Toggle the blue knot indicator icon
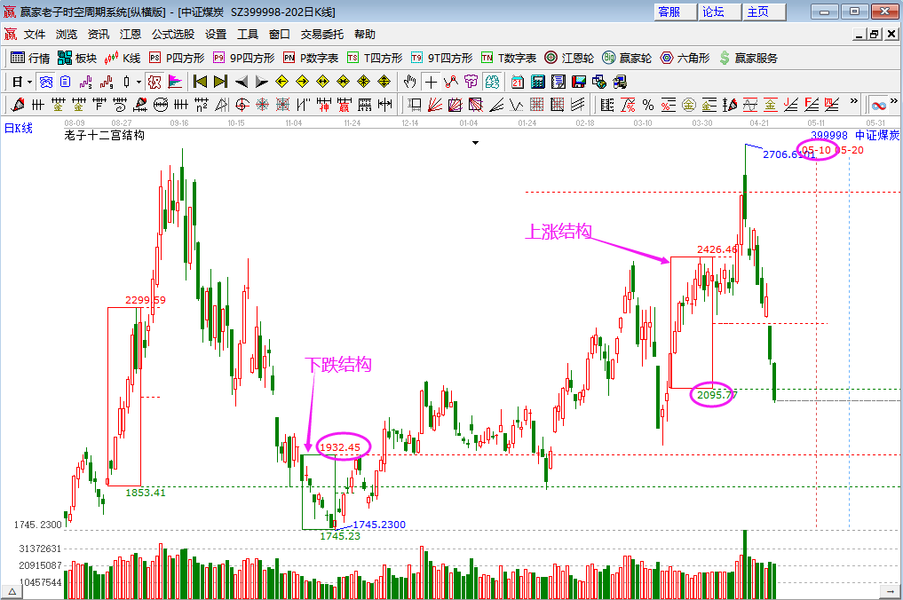The image size is (903, 600). [x=46, y=83]
